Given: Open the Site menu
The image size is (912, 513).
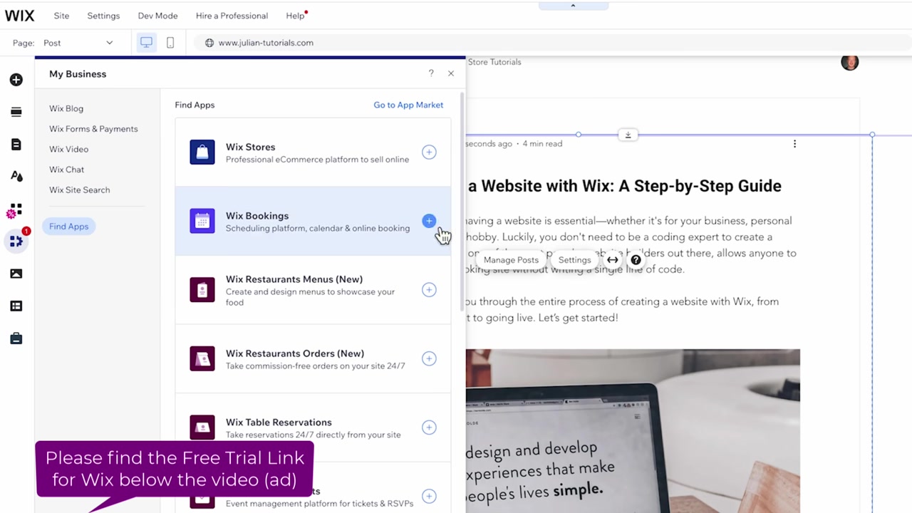Looking at the screenshot, I should click(x=61, y=16).
